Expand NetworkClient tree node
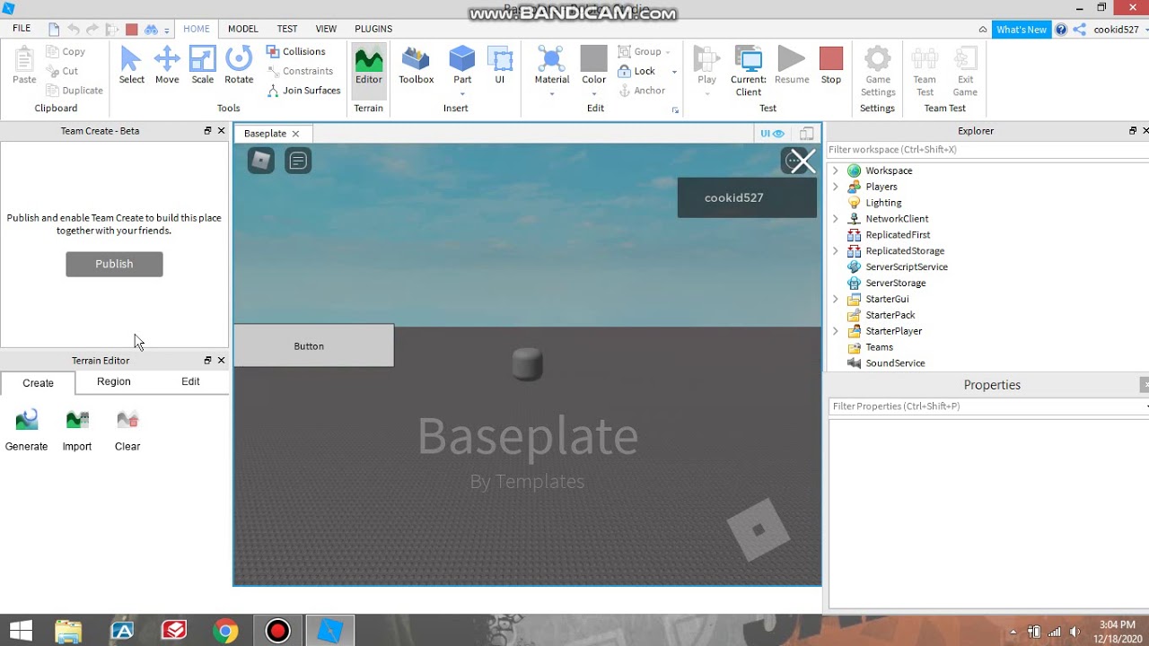The height and width of the screenshot is (646, 1149). click(x=836, y=219)
